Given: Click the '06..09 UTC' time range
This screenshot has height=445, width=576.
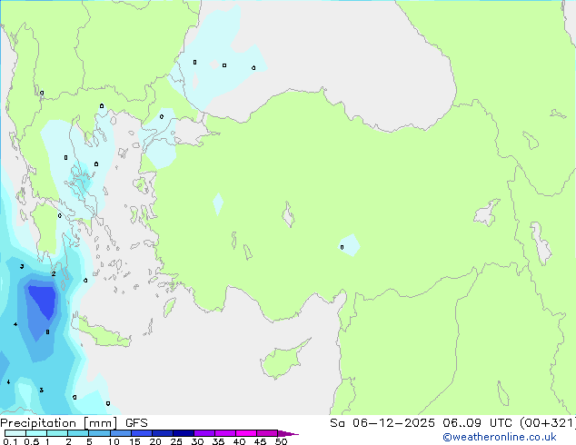Looking at the screenshot, I should pyautogui.click(x=477, y=423).
